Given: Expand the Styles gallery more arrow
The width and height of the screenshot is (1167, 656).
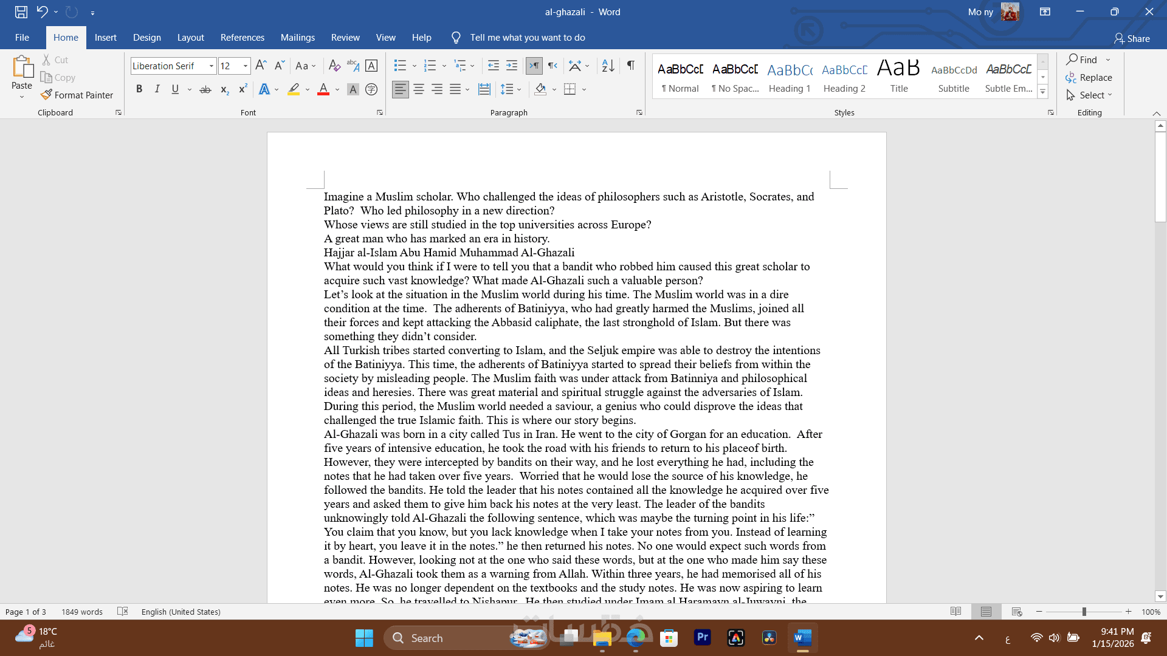Looking at the screenshot, I should (x=1043, y=92).
